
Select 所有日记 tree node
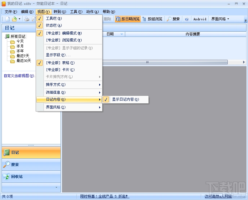point(18,37)
